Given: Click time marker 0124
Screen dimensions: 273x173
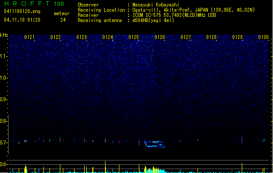Looking at the screenshot, I should pos(108,37).
